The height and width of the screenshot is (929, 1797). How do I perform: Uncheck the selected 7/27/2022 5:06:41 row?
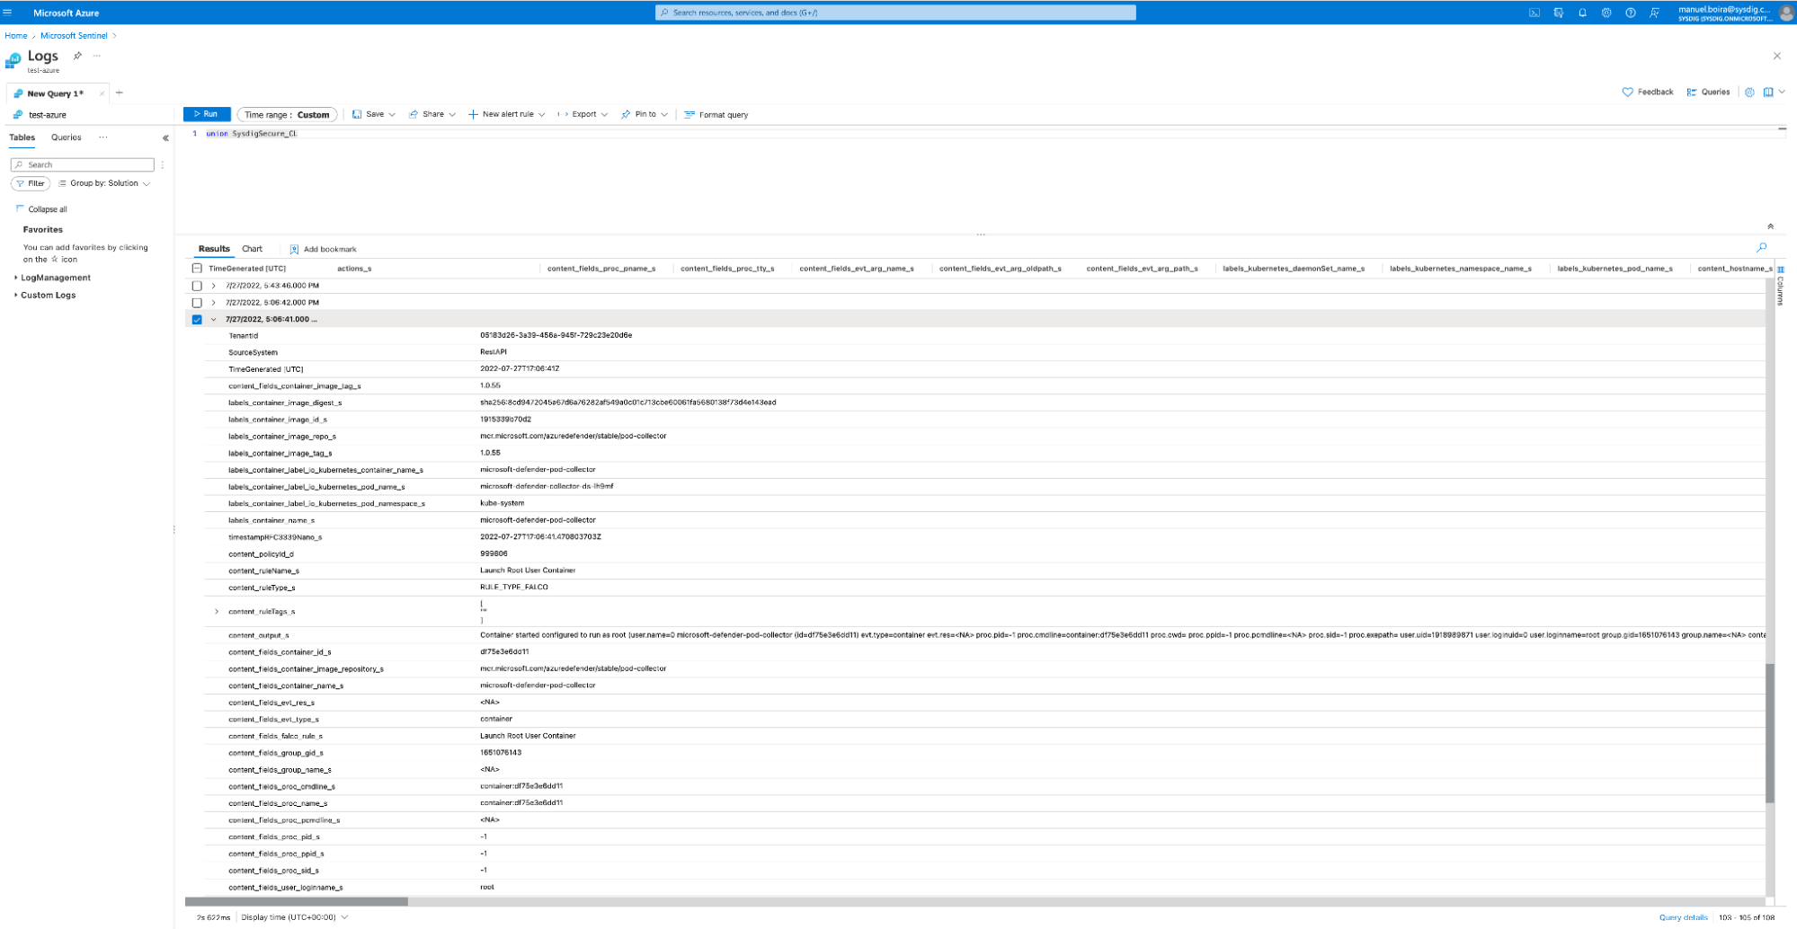click(x=196, y=319)
